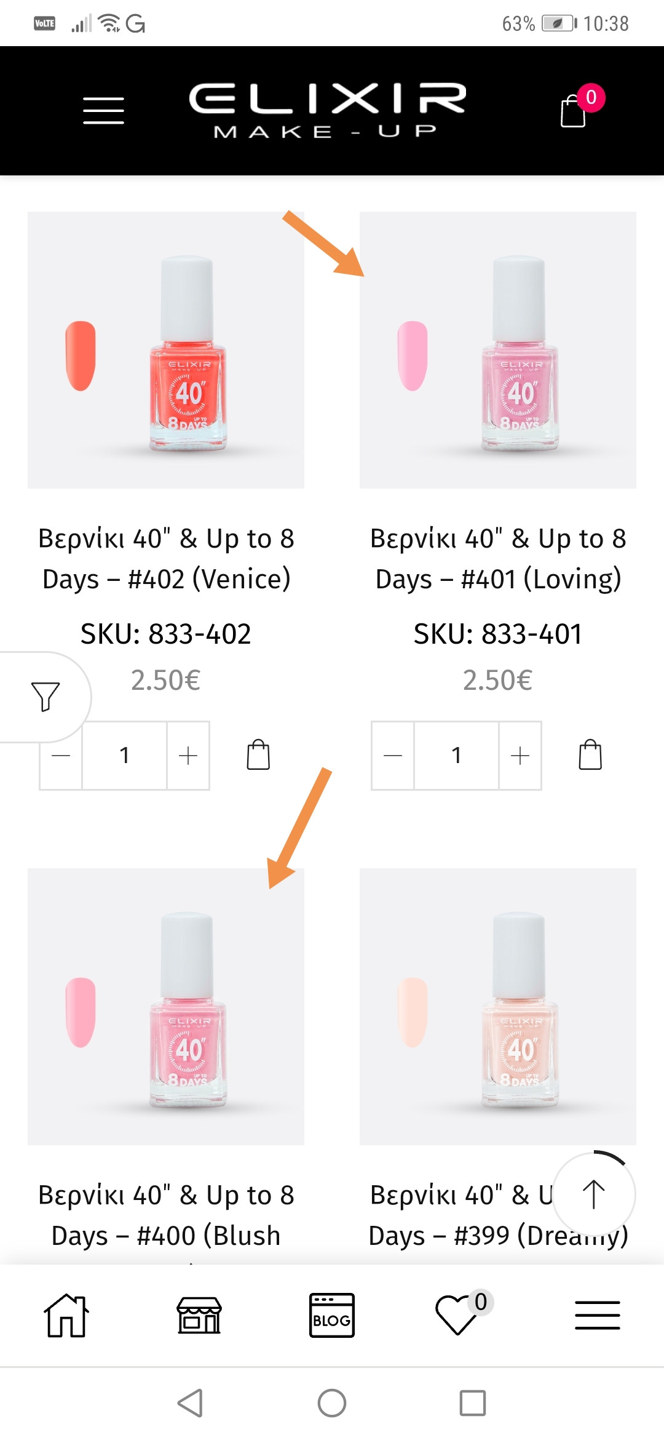Add #401 Loving polish to cart
The image size is (664, 1440).
click(x=590, y=755)
